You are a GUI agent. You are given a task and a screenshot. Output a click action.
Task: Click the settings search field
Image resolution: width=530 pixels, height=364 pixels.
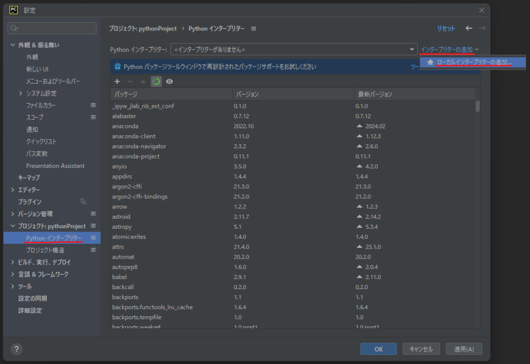tap(52, 28)
